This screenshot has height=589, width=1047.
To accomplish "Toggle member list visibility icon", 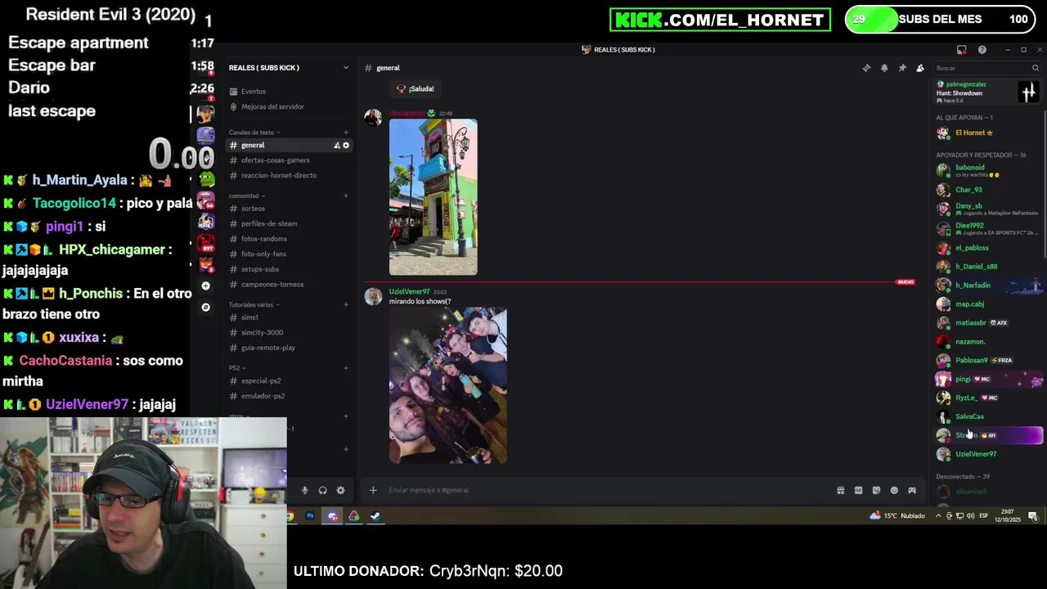I will (x=920, y=68).
